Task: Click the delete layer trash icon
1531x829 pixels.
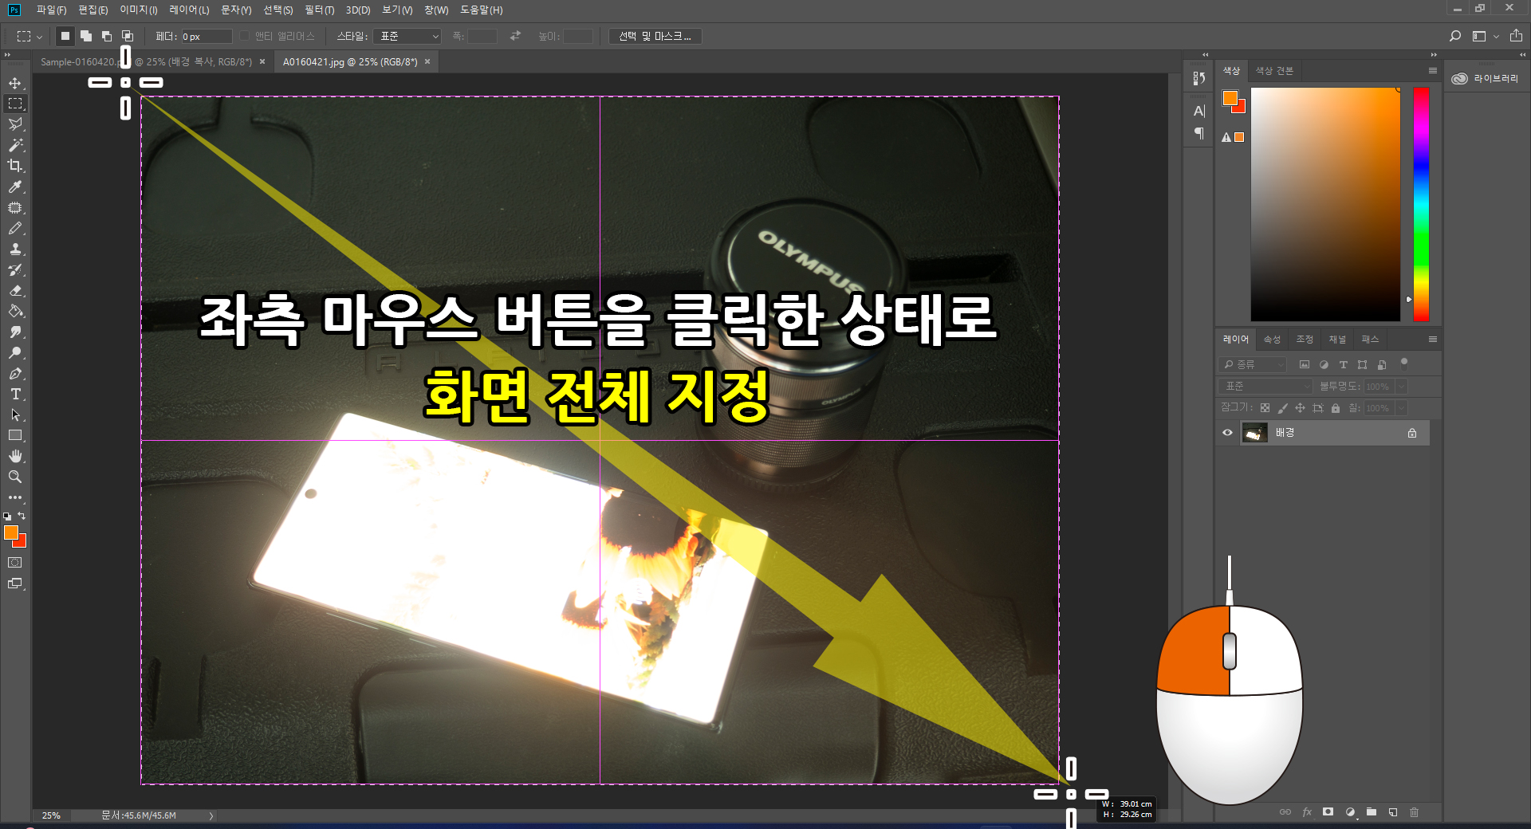Action: [x=1415, y=812]
